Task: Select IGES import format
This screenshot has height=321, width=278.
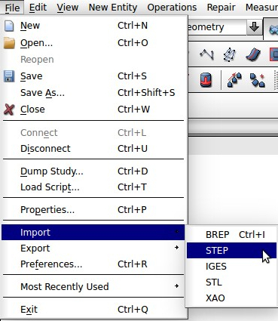Action: coord(231,267)
